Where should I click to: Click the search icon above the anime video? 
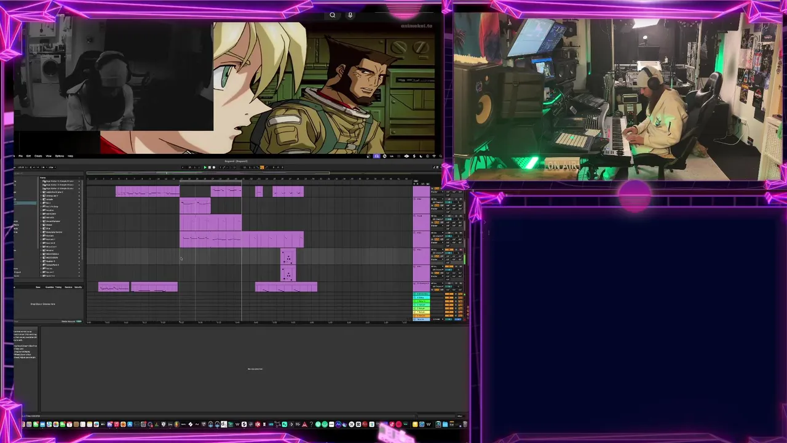[333, 15]
